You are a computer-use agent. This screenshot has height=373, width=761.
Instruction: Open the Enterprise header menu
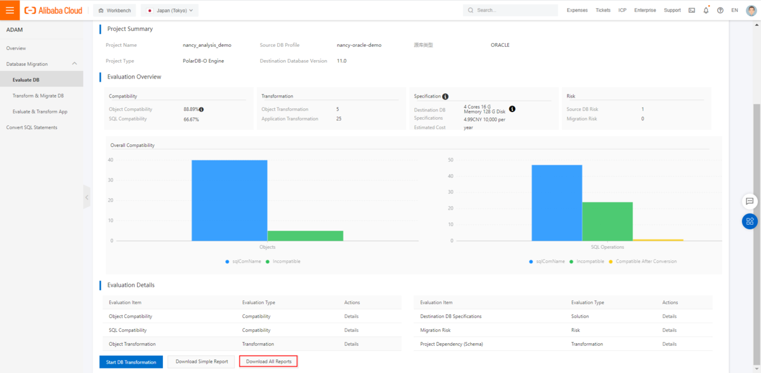coord(645,10)
